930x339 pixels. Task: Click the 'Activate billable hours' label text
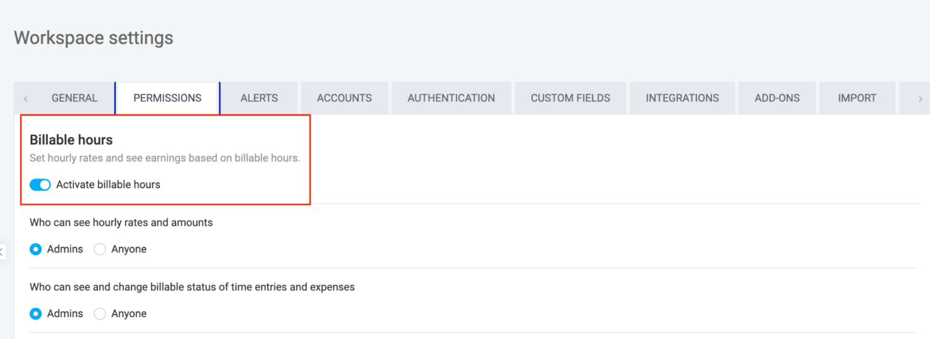pos(108,185)
